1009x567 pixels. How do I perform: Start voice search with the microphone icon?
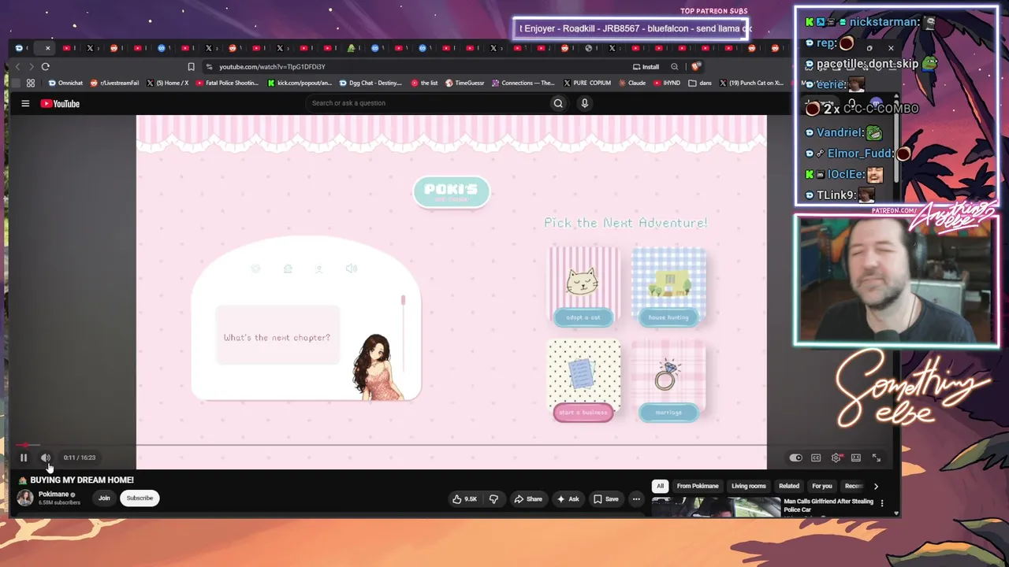584,103
